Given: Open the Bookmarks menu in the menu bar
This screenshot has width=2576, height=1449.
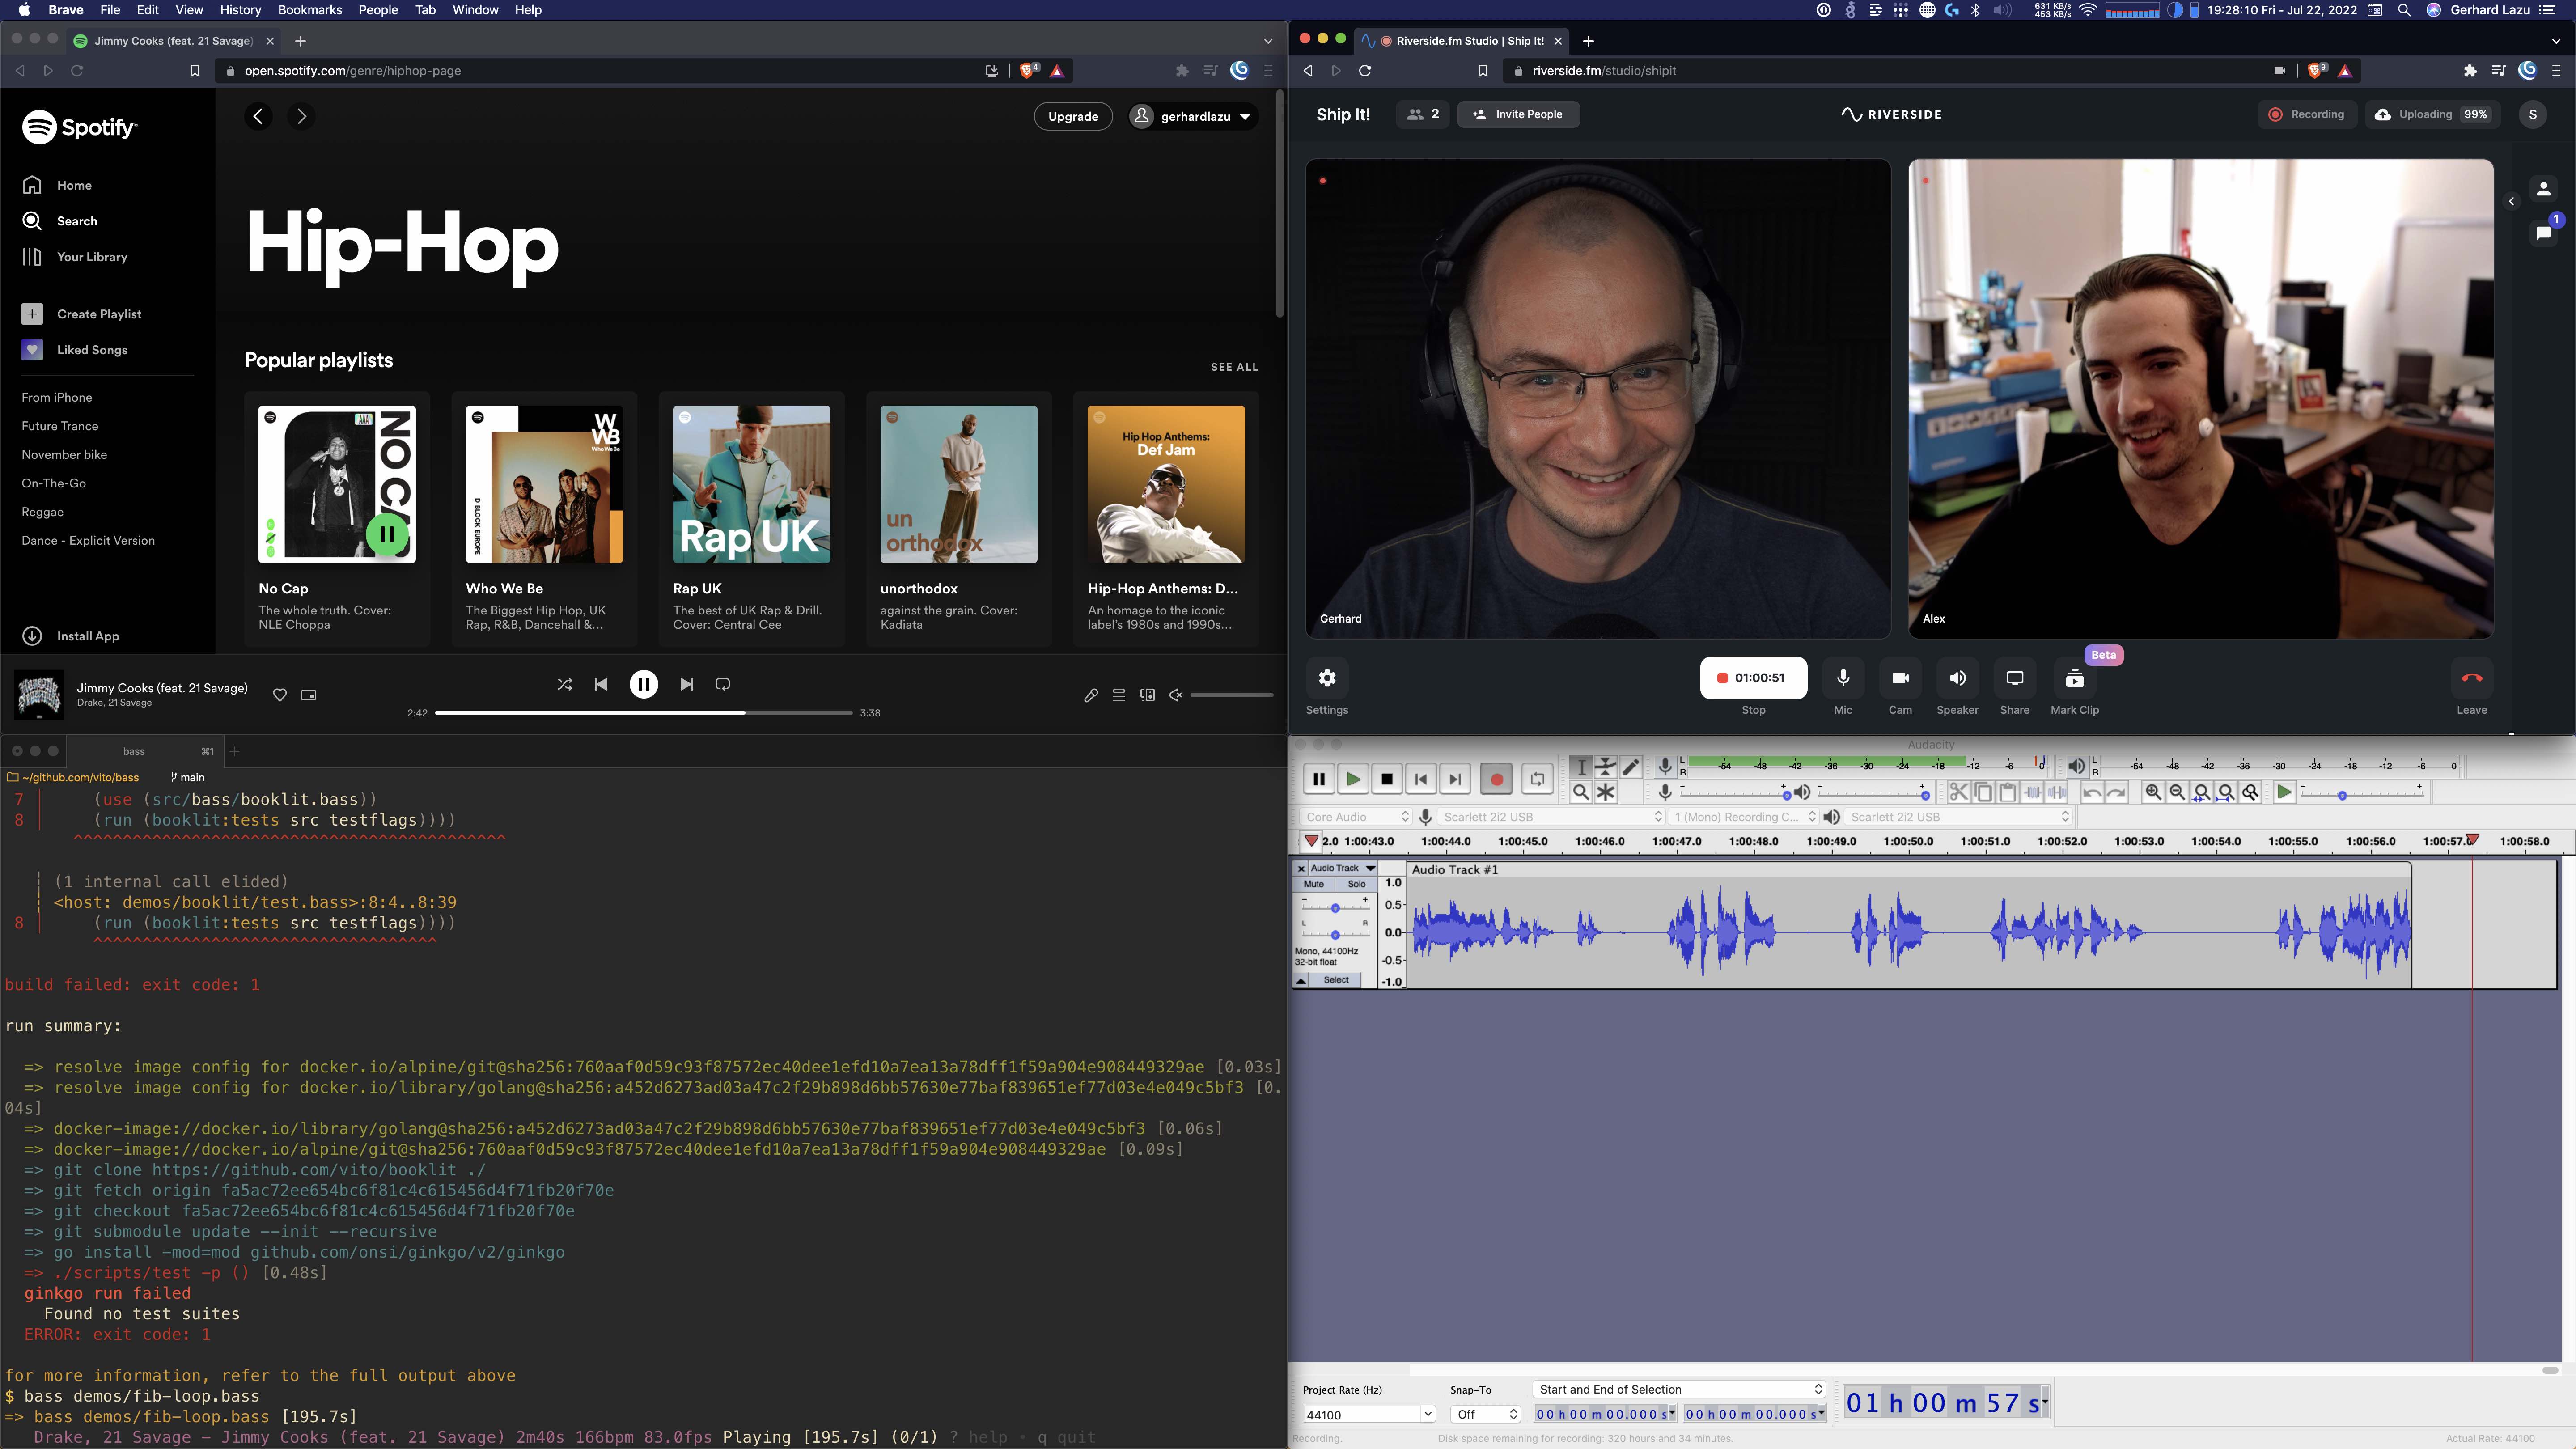Looking at the screenshot, I should (x=309, y=10).
